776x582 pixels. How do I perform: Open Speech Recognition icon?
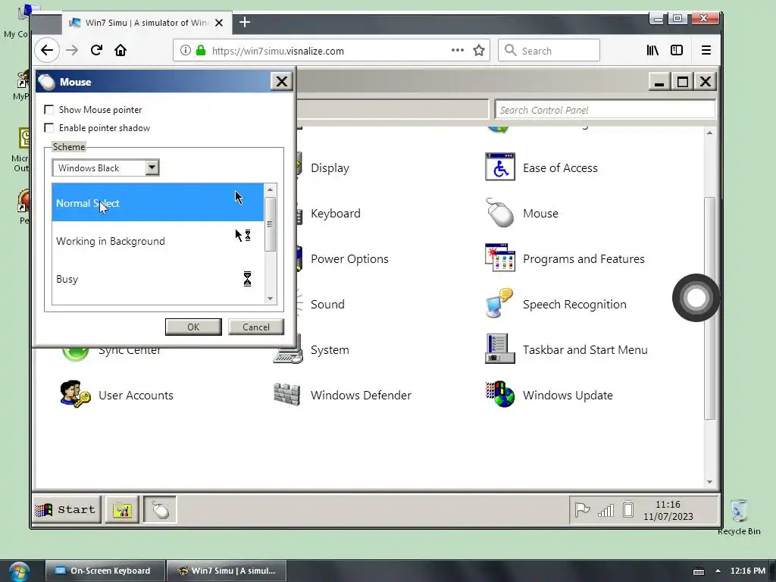[x=500, y=303]
